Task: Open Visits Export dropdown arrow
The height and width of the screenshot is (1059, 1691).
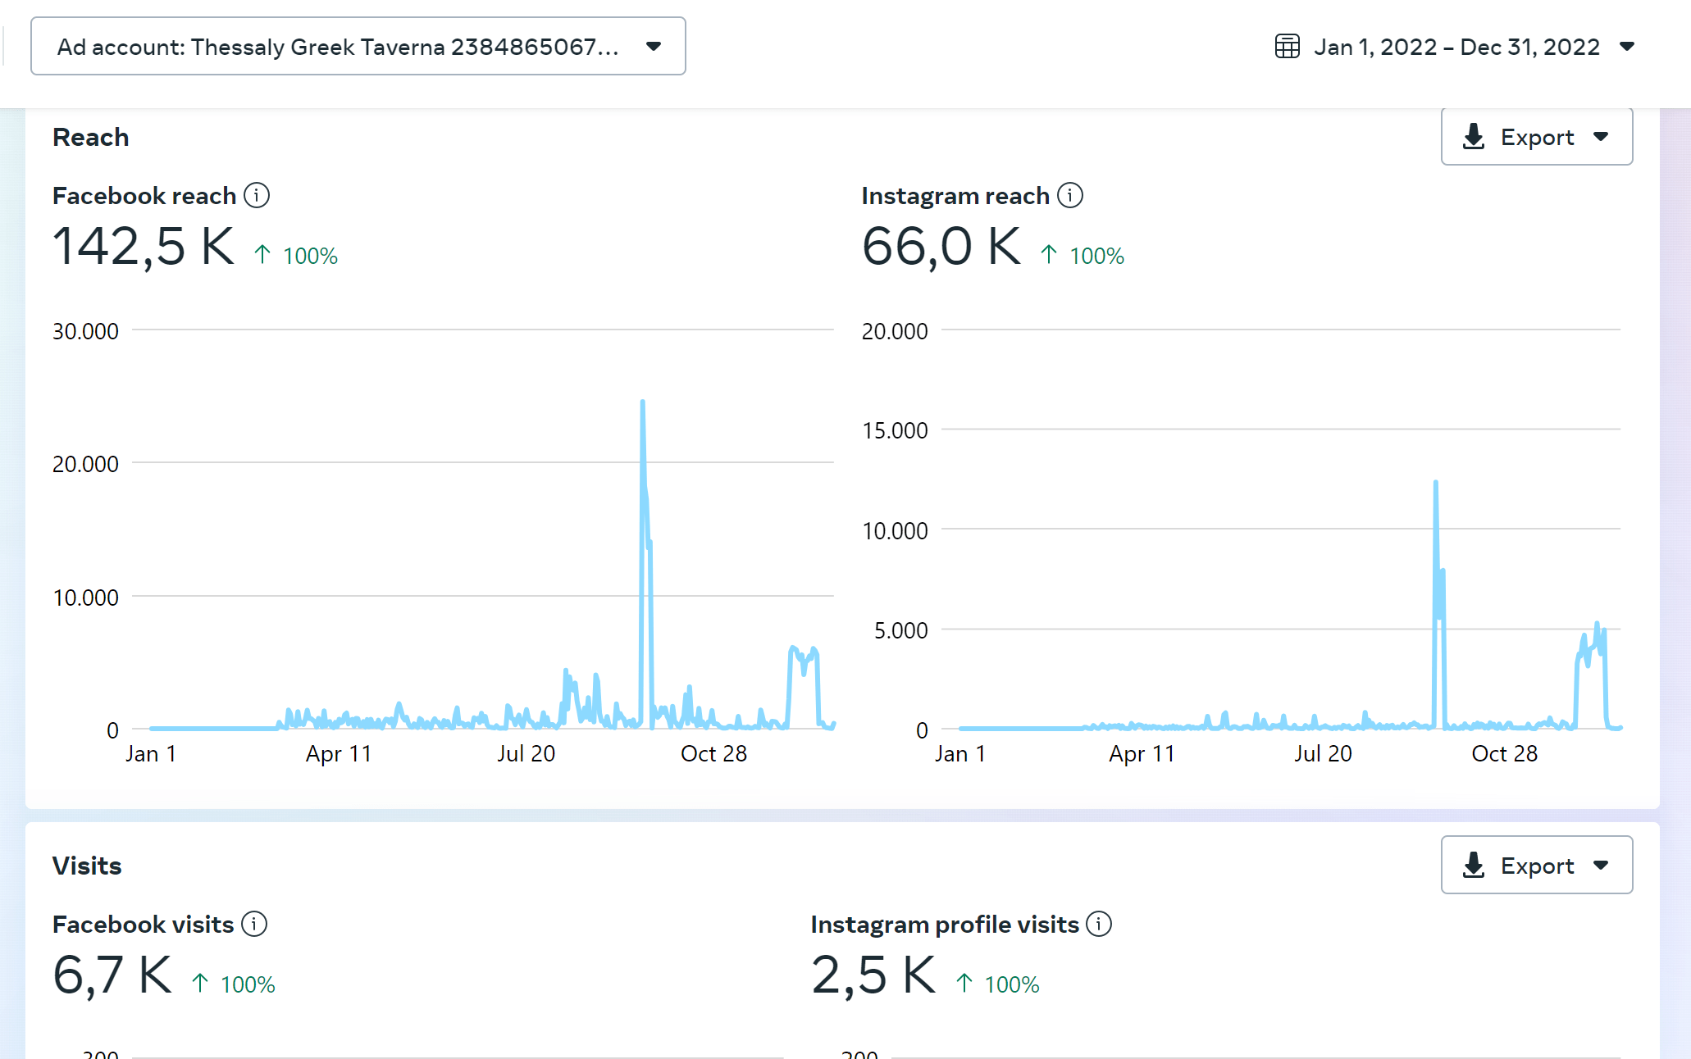Action: 1601,865
